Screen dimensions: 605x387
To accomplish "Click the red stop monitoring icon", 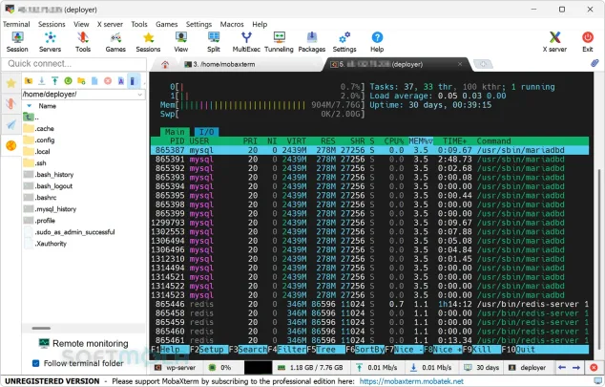I will coord(594,367).
